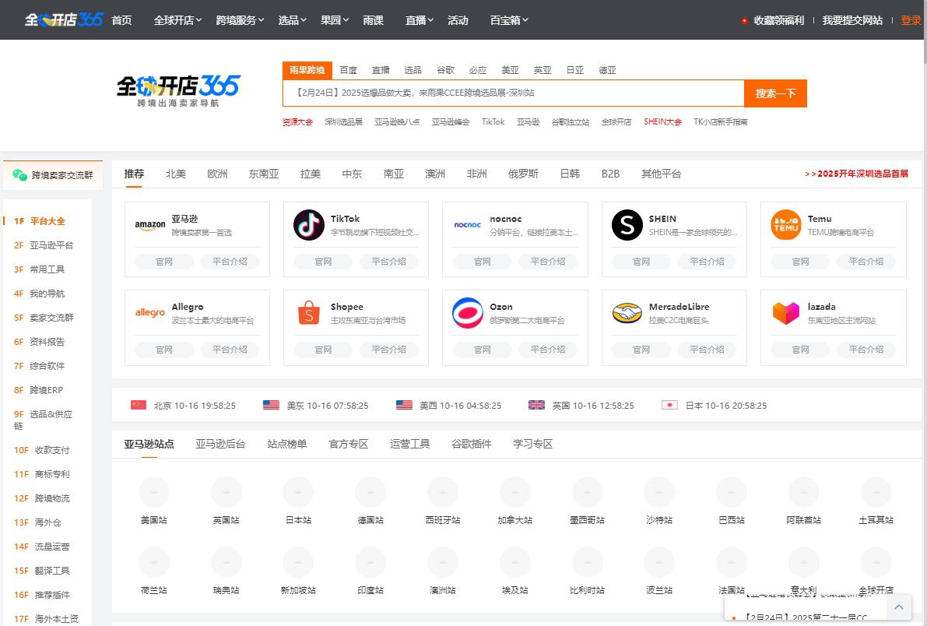The image size is (927, 626).
Task: Click the UK flag next to 英国 time
Action: (x=536, y=406)
